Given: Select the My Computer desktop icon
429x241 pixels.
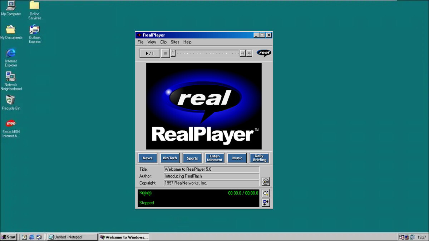Looking at the screenshot, I should pos(11,8).
